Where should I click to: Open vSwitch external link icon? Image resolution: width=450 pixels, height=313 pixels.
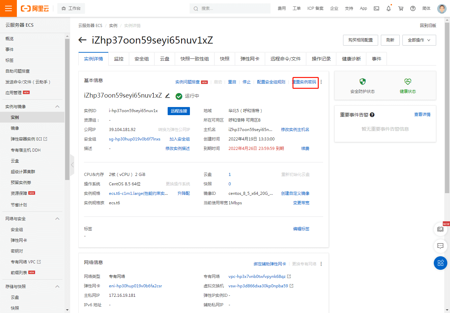[x=291, y=286]
